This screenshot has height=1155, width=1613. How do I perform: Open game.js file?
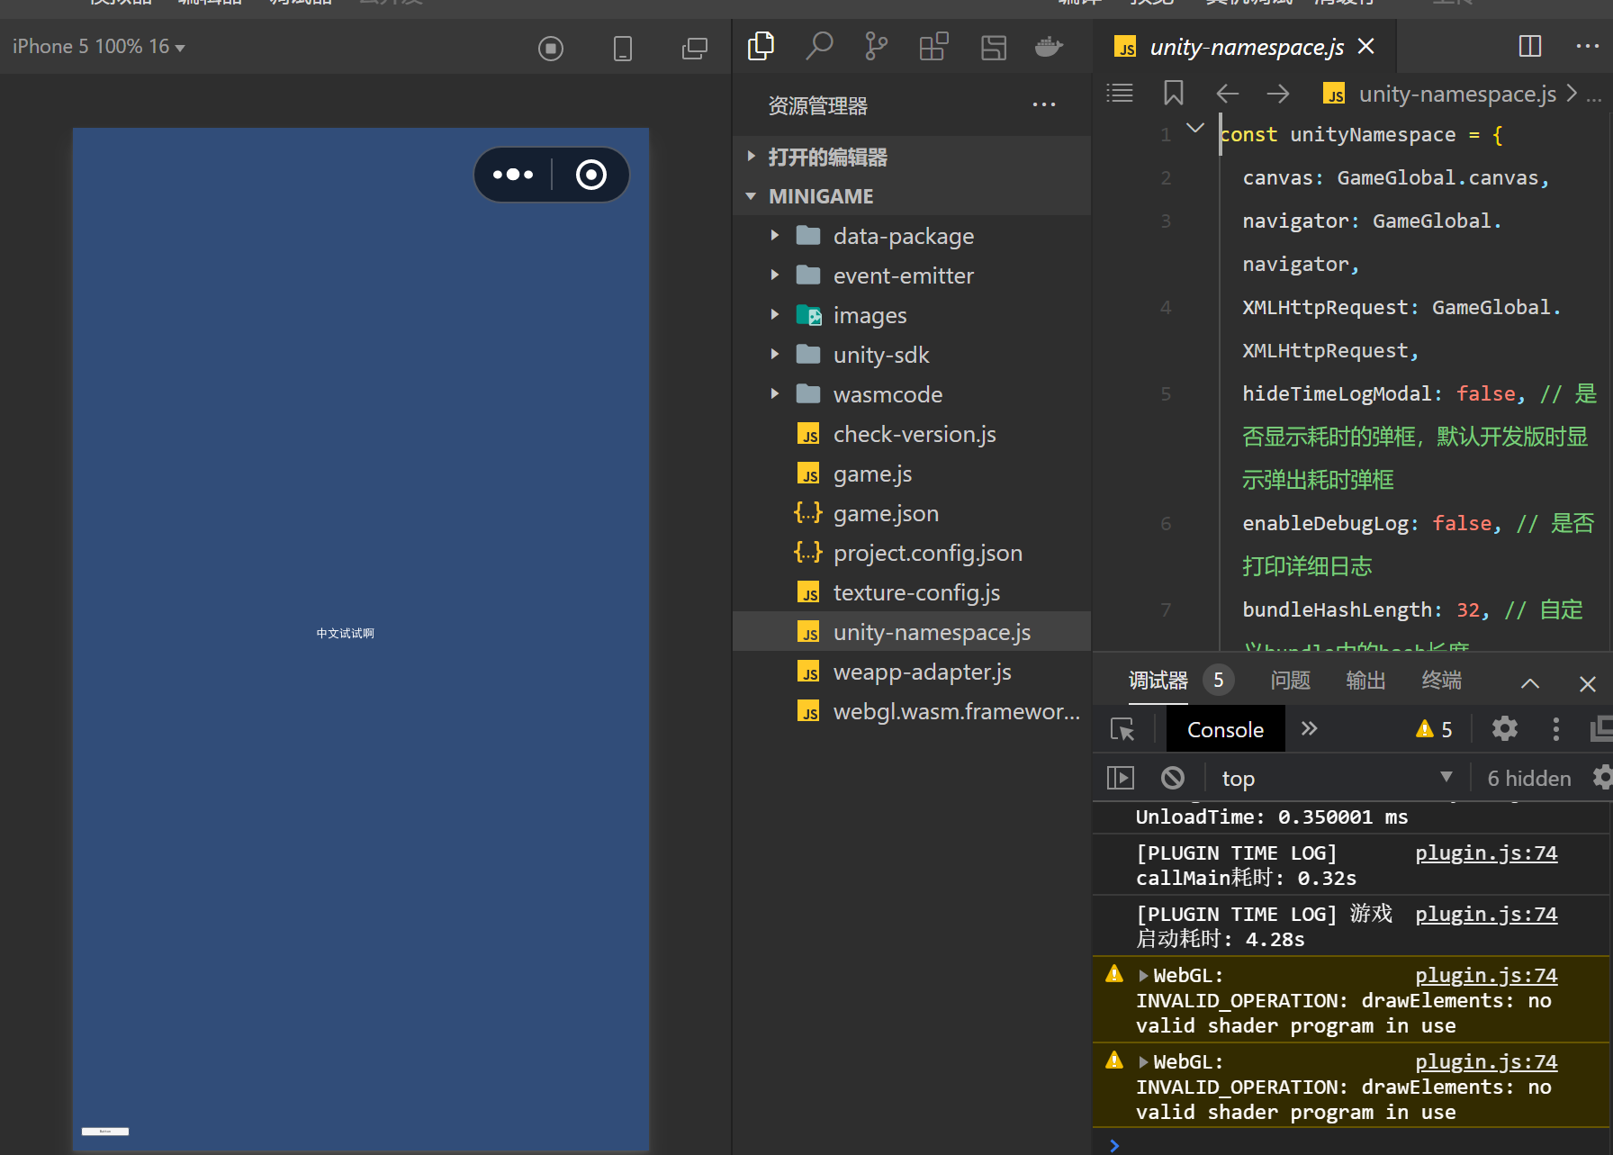pyautogui.click(x=912, y=474)
